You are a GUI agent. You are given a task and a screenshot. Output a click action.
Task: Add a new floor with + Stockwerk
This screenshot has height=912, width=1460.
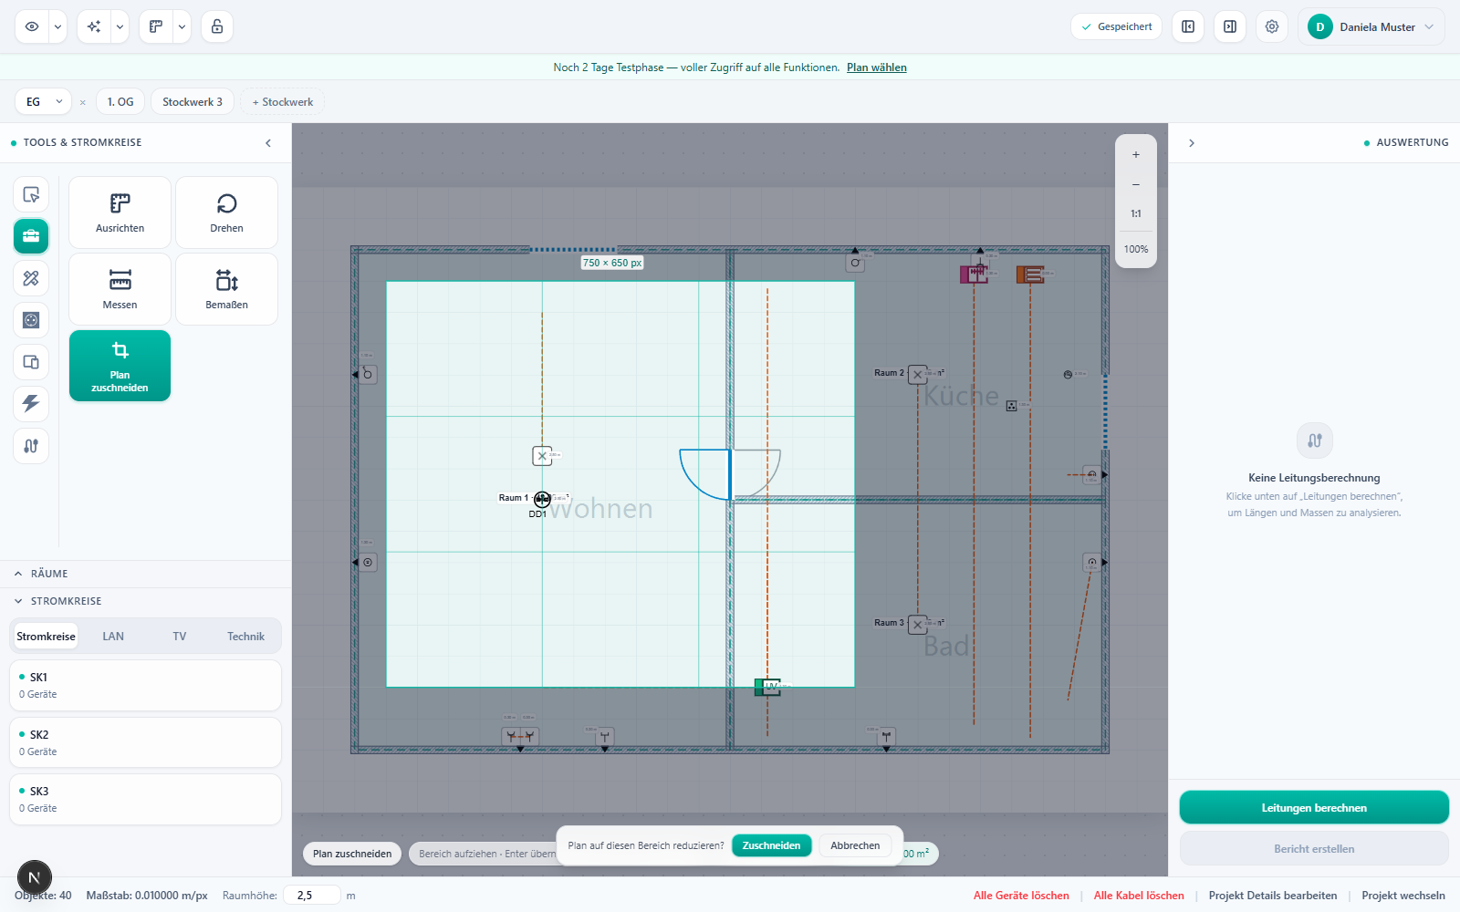[x=283, y=102]
